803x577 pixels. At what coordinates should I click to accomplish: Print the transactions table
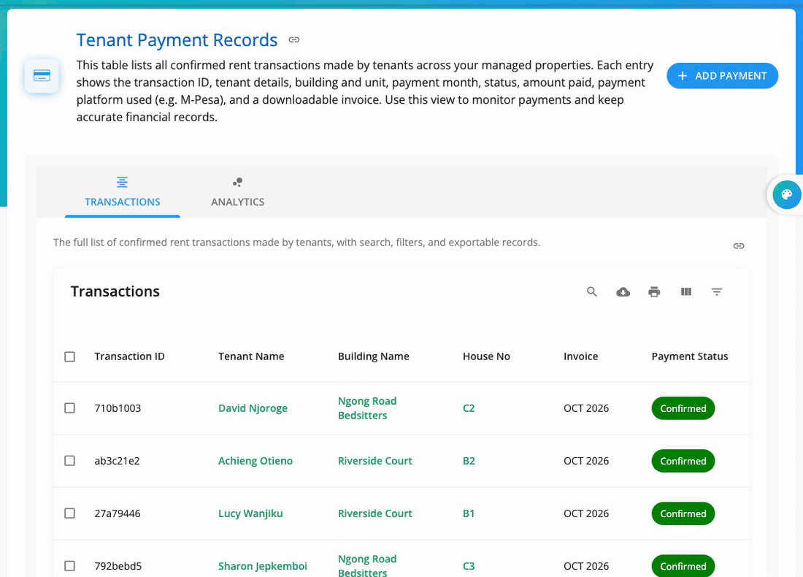[654, 291]
